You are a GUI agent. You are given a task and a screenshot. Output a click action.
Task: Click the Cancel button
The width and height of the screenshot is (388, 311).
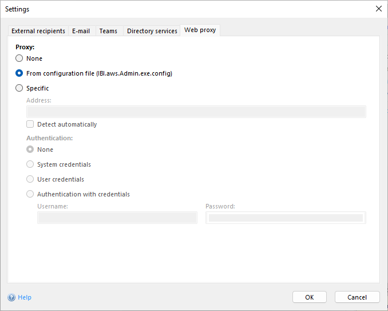tap(357, 297)
